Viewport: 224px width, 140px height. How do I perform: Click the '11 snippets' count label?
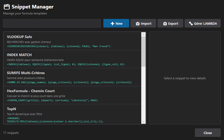click(x=11, y=133)
